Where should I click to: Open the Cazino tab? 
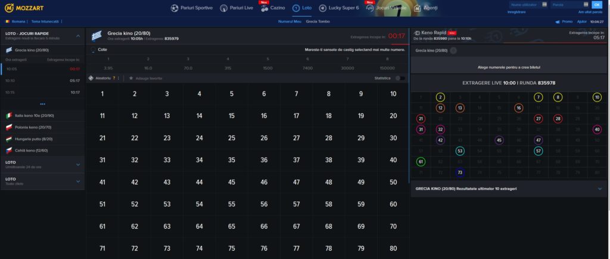[273, 8]
